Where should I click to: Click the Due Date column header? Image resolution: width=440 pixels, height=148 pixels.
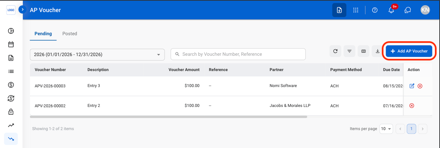(x=391, y=70)
